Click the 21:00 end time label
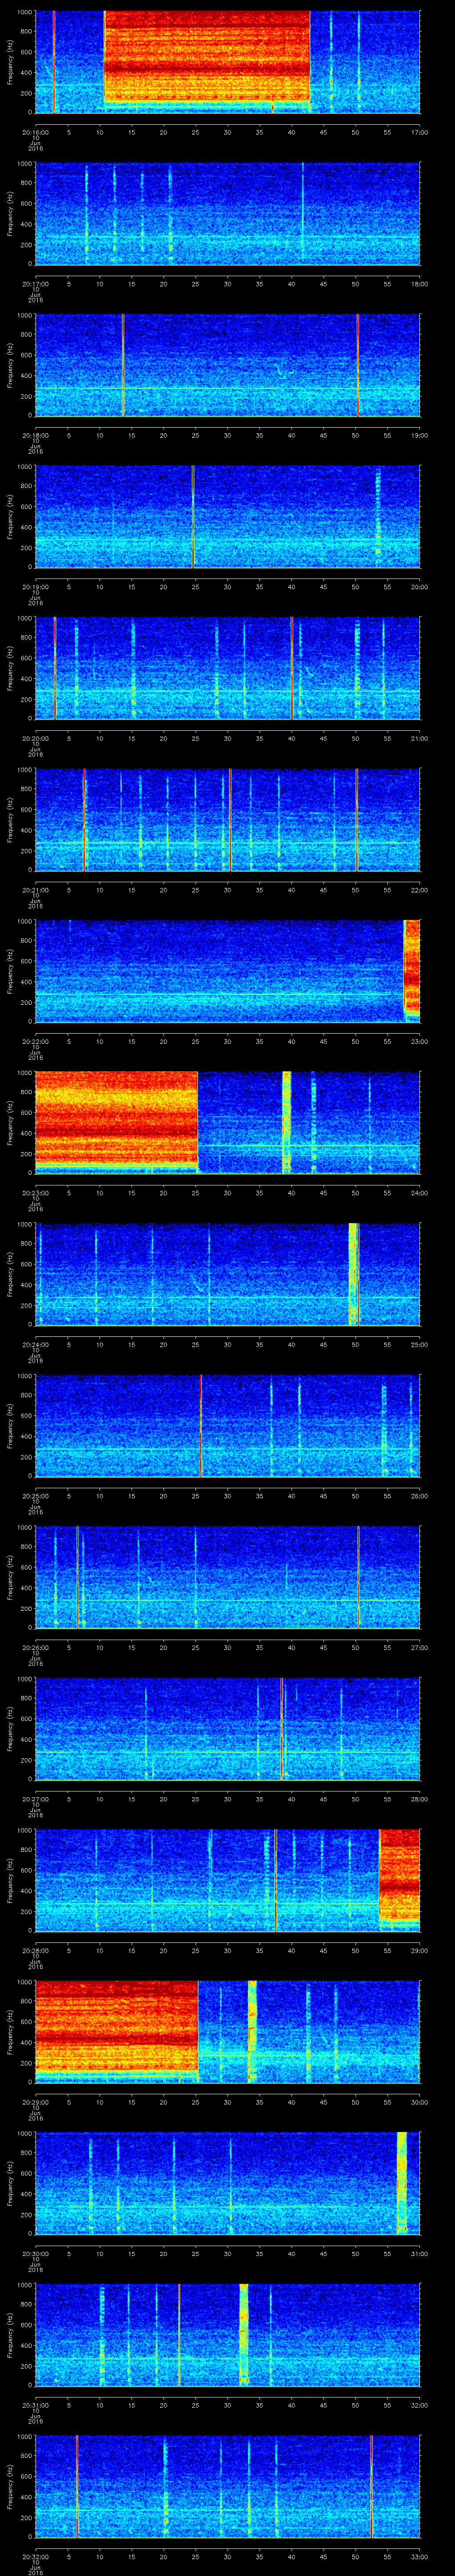Screen dimensions: 455x2576 [419, 738]
